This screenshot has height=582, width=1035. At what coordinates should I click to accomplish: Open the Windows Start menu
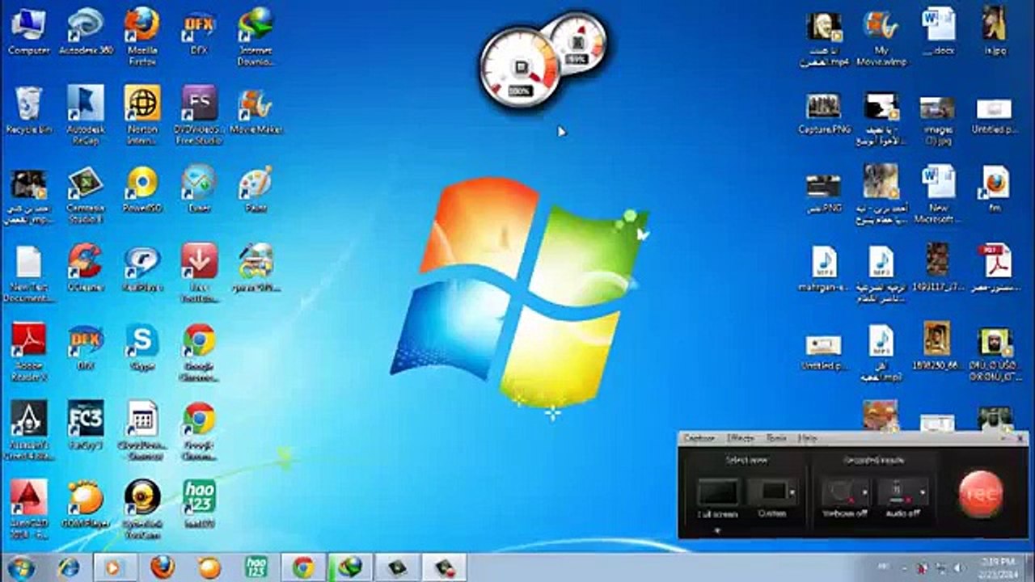click(20, 567)
